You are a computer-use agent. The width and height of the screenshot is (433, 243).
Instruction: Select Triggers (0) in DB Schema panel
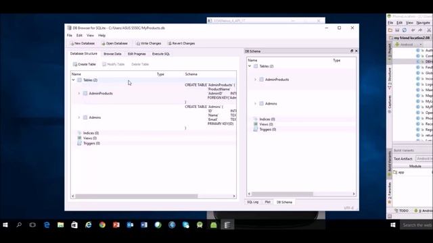click(x=268, y=130)
